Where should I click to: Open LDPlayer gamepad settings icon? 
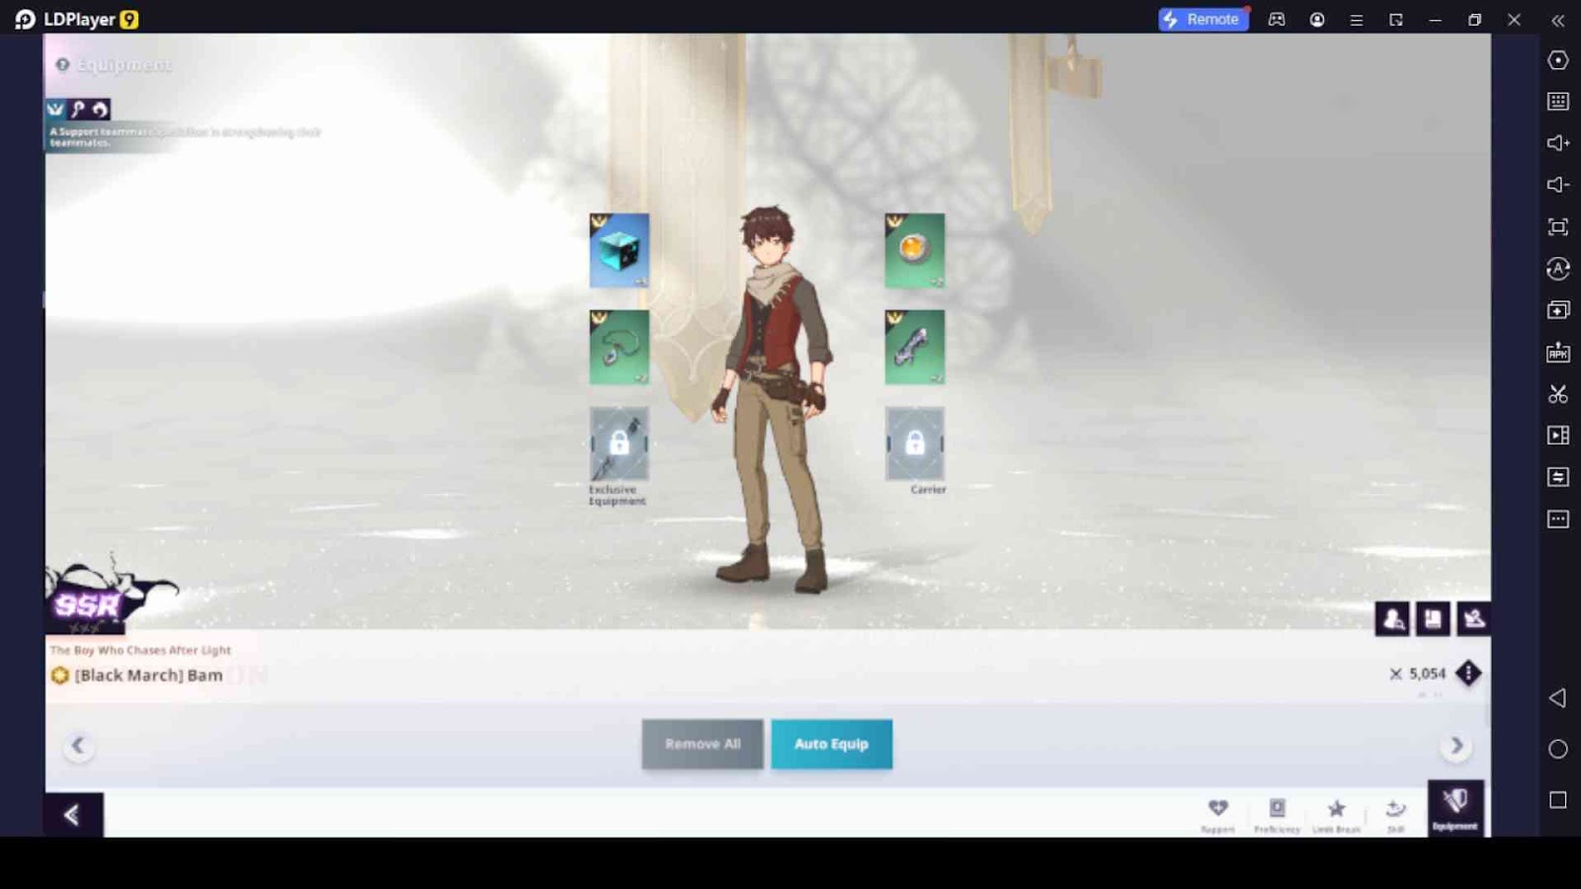[x=1277, y=19]
